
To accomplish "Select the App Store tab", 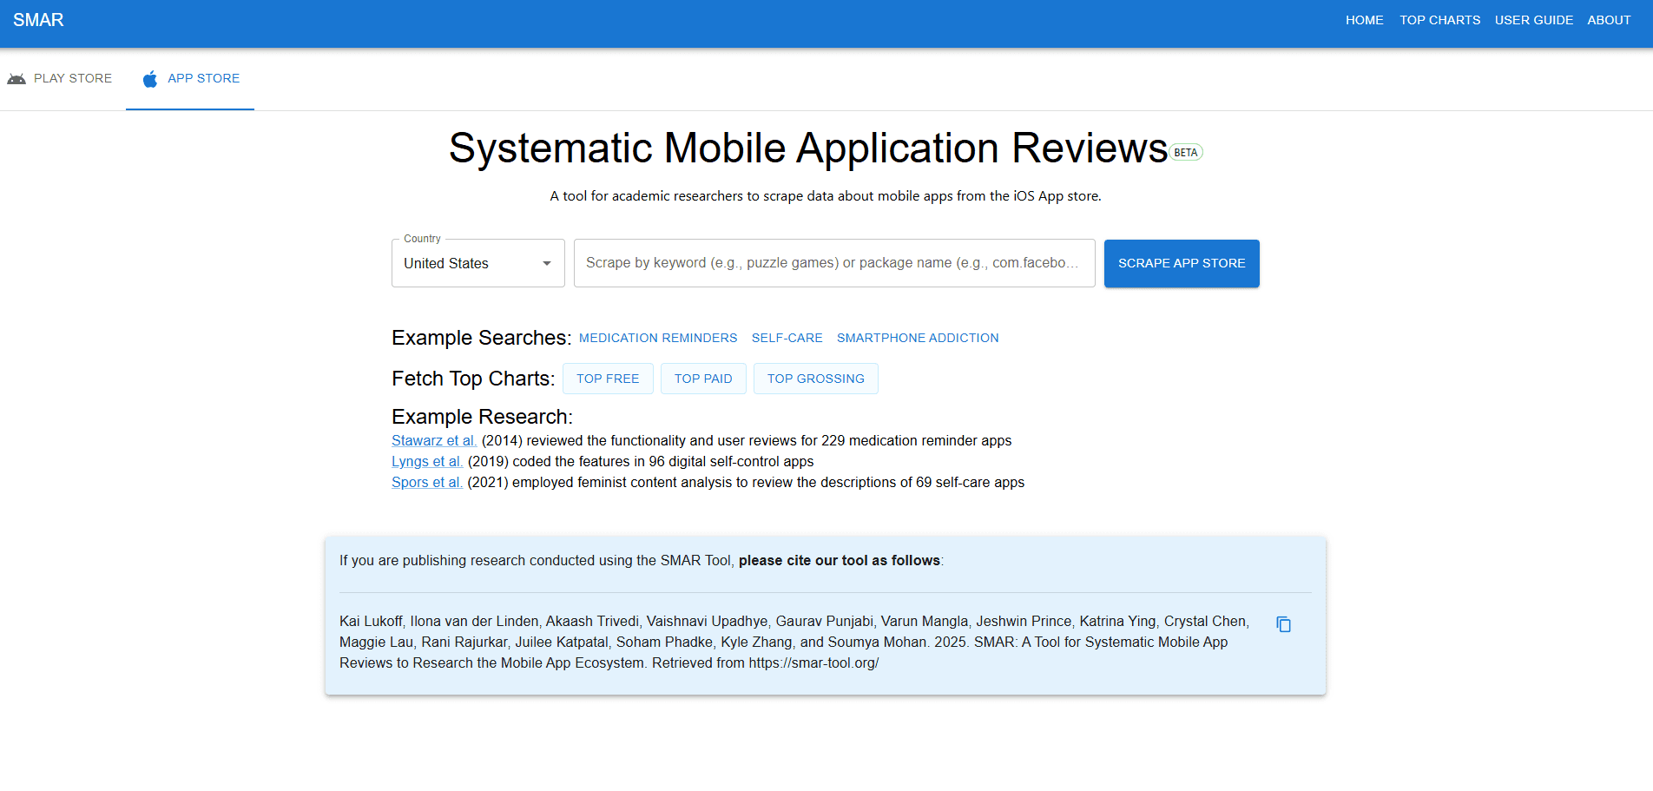I will point(203,79).
